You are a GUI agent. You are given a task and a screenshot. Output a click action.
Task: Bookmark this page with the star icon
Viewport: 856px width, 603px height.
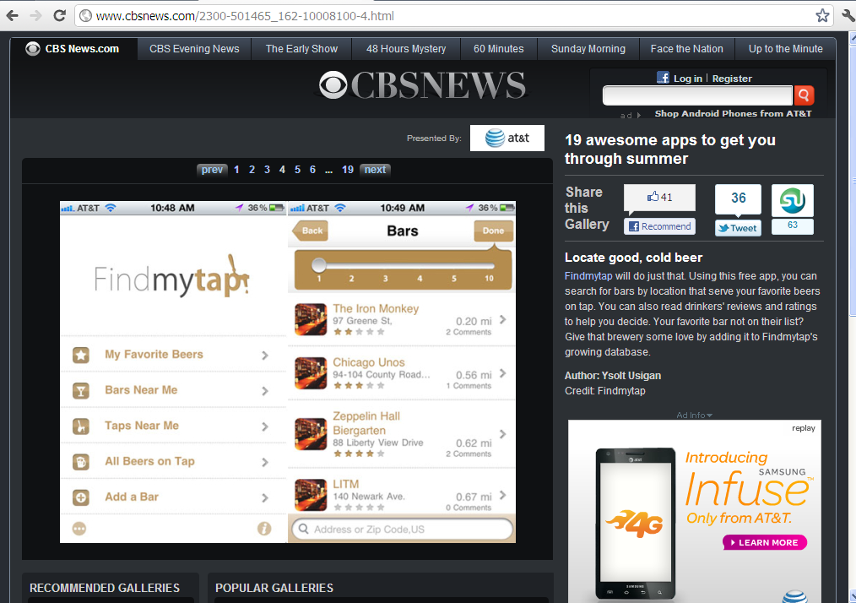coord(822,16)
